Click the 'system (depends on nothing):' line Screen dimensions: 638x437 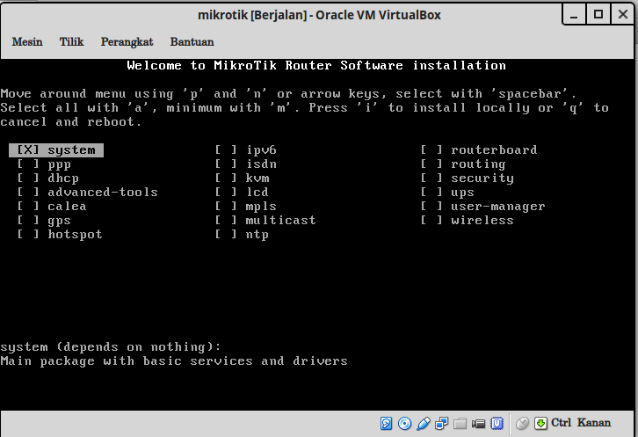(111, 347)
